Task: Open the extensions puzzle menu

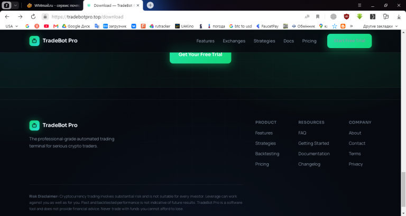Action: click(x=386, y=17)
